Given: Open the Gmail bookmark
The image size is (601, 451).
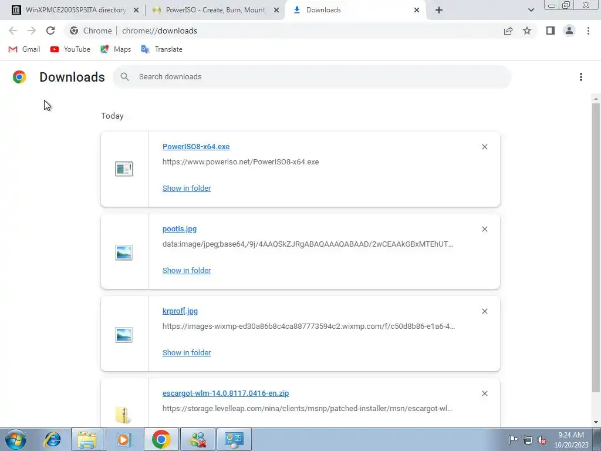Looking at the screenshot, I should point(24,49).
